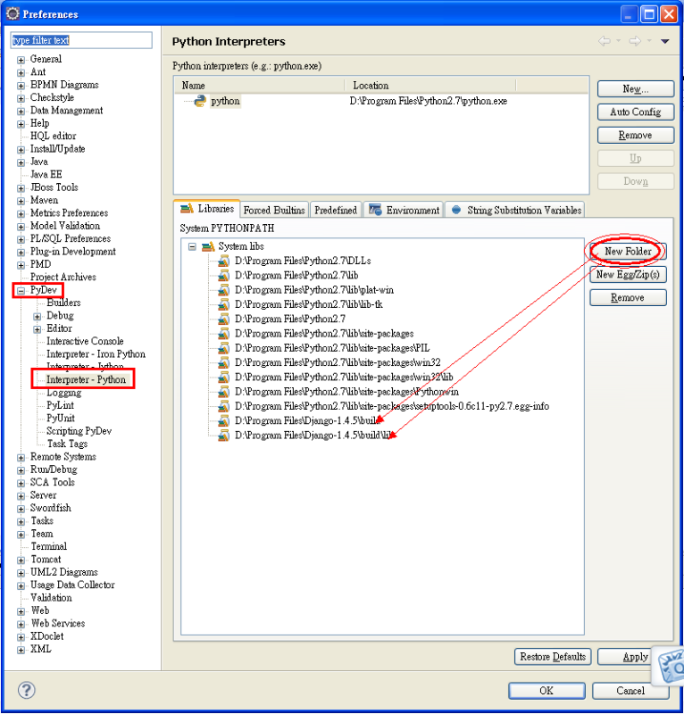Switch to the Forced Builtins tab
The width and height of the screenshot is (684, 714).
pos(274,210)
